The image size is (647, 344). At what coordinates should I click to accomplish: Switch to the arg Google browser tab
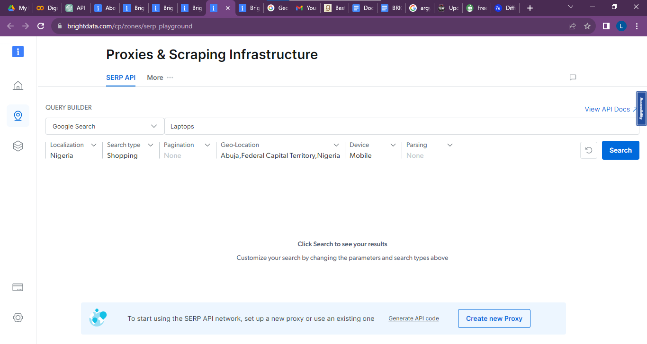[420, 8]
